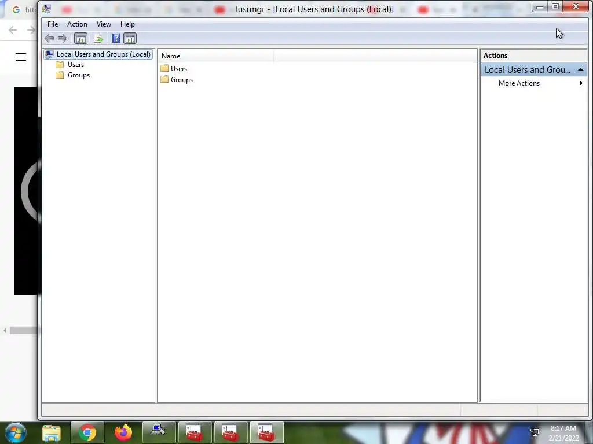Open the Action menu
Screen dimensions: 593x444
[x=77, y=24]
